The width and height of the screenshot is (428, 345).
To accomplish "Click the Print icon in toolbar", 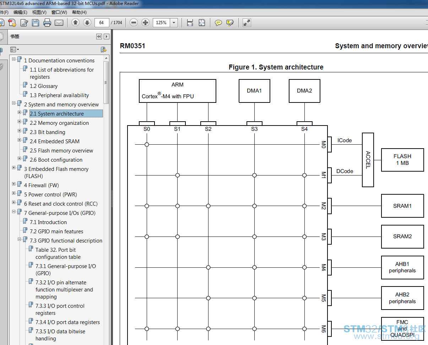I will (x=47, y=23).
